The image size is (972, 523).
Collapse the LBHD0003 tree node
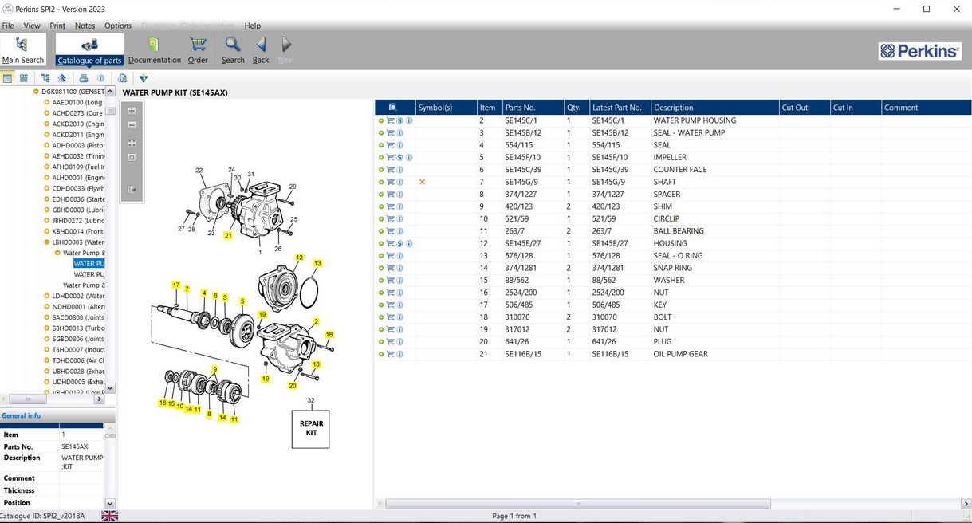46,242
